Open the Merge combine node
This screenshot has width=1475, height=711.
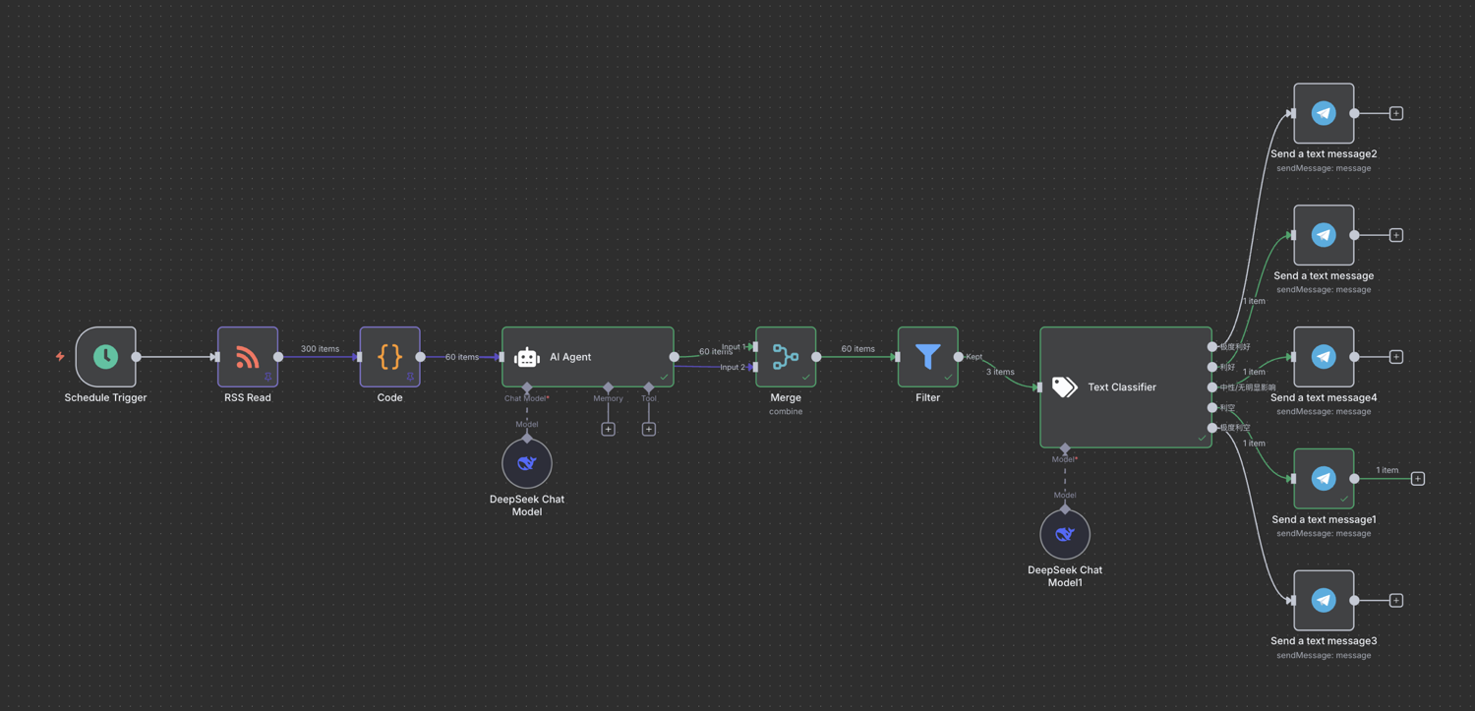(786, 357)
